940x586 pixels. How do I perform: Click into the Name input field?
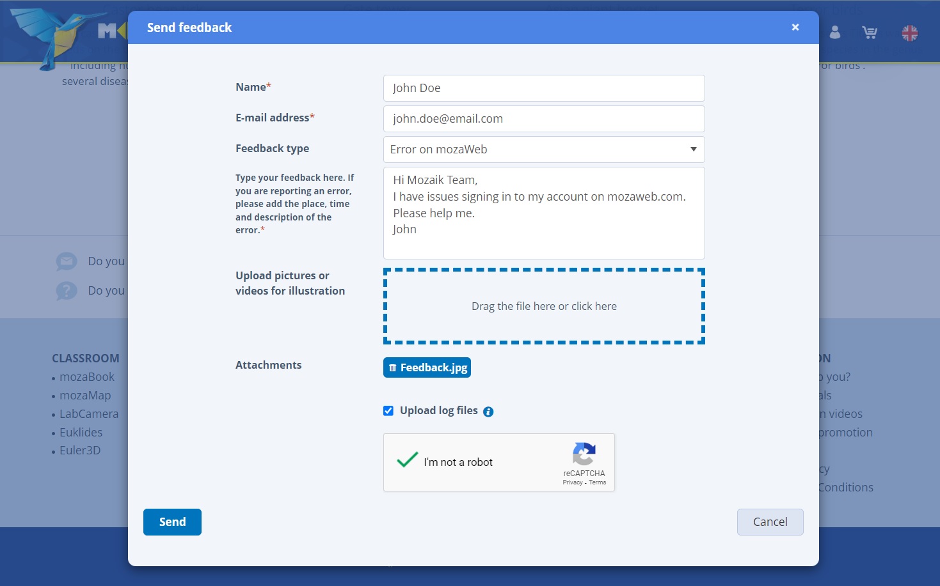543,88
